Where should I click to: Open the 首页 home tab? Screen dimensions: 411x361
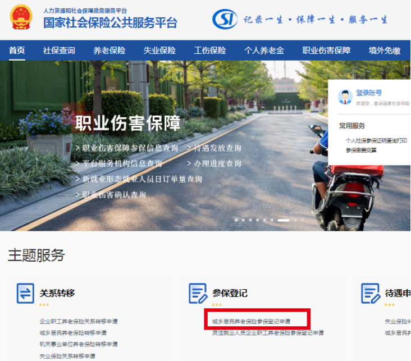coord(17,51)
